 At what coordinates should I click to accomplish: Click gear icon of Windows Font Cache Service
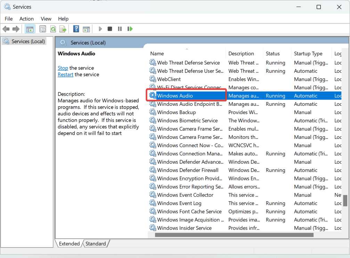(153, 211)
